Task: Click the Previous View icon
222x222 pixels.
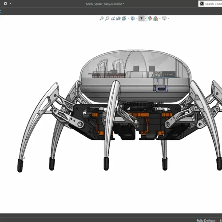Action: tap(113, 19)
